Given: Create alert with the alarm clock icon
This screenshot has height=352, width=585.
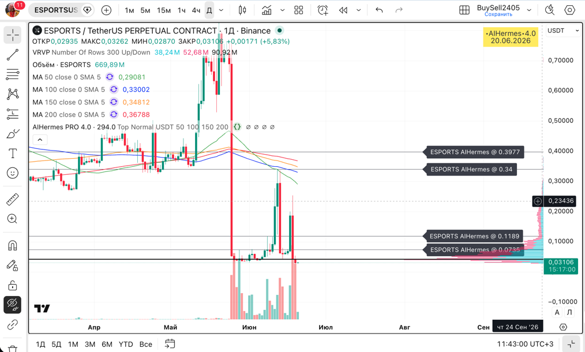Looking at the screenshot, I should tap(322, 10).
